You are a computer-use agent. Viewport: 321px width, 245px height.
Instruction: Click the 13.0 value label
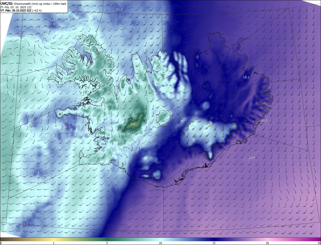[35, 121]
